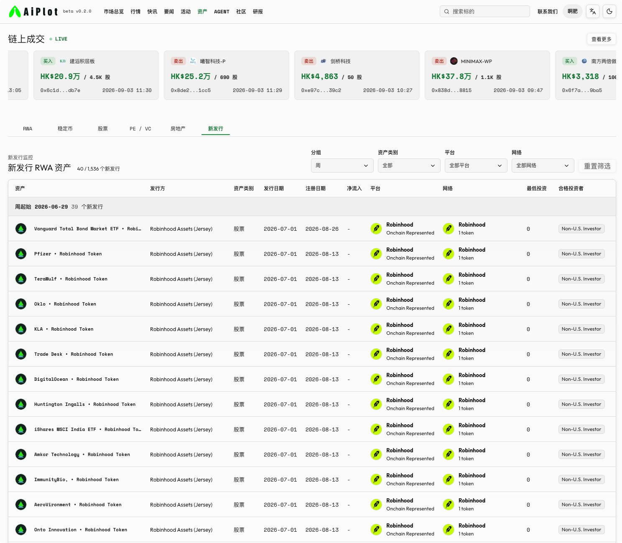Viewport: 622px width, 543px height.
Task: Click the 重置筛选 reset filter button
Action: [597, 166]
